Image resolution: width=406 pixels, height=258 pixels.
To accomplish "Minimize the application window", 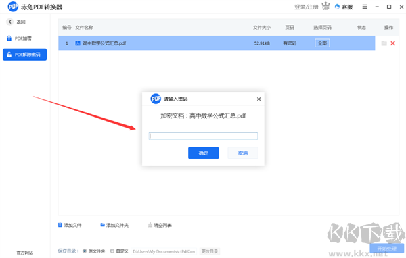I will (x=377, y=7).
